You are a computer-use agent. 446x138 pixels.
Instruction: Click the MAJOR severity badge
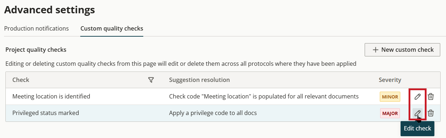390,113
